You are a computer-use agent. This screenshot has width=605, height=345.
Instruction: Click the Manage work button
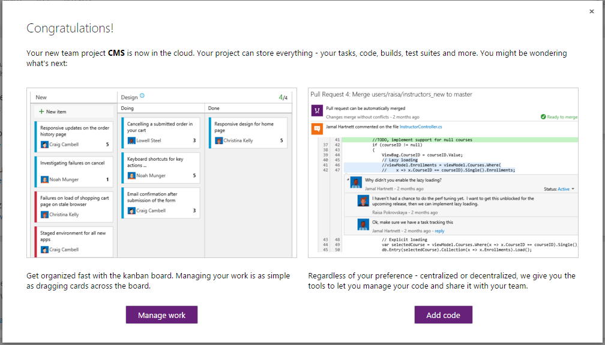point(161,315)
